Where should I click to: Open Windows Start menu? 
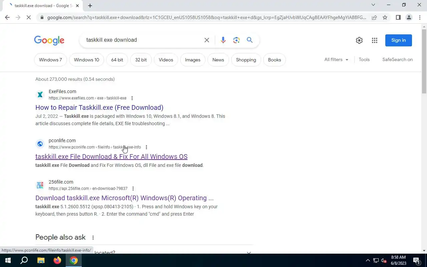tap(8, 260)
